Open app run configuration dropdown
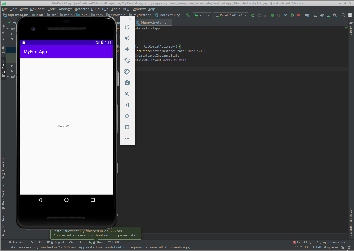This screenshot has height=251, width=354. [202, 15]
